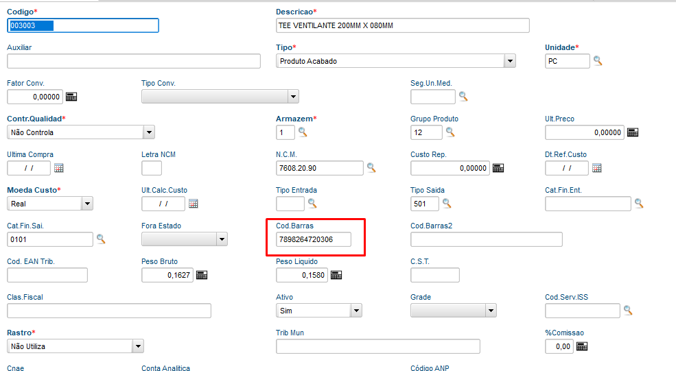
Task: Click the Fator Conv. value field
Action: click(x=35, y=97)
